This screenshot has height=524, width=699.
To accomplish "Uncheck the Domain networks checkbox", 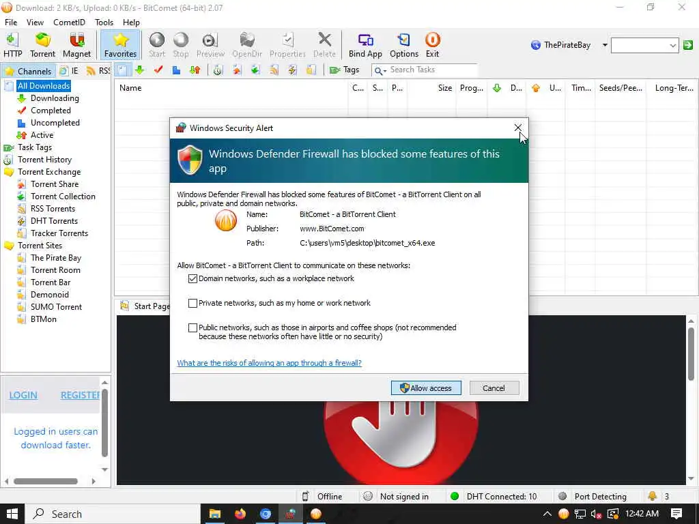I will (x=192, y=278).
